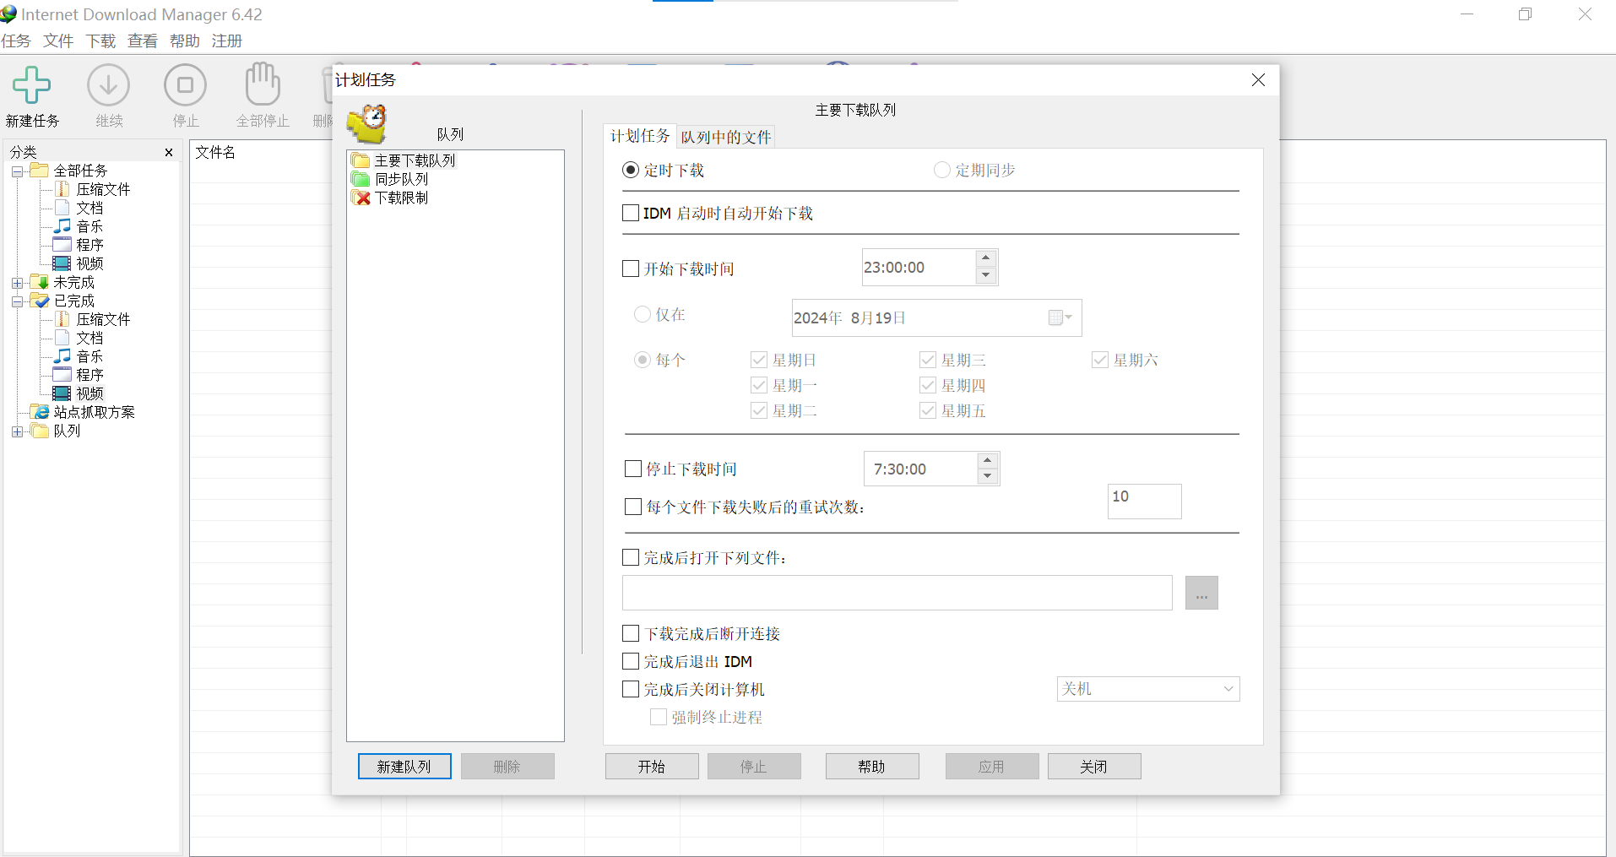Click the 新建队列 button
The image size is (1616, 857).
point(404,766)
